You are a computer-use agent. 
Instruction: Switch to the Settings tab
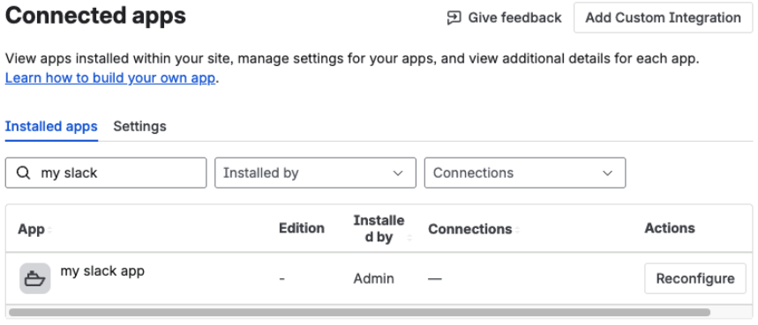139,127
